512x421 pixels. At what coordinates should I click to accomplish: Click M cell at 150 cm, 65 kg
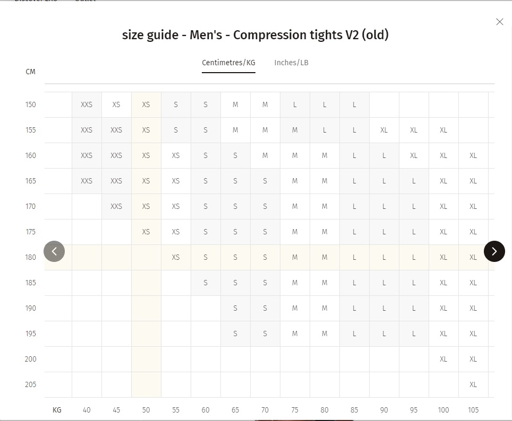(x=235, y=104)
